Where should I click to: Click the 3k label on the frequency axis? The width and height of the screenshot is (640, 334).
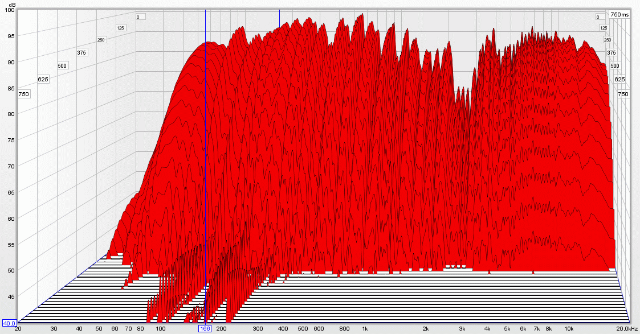[x=462, y=329]
